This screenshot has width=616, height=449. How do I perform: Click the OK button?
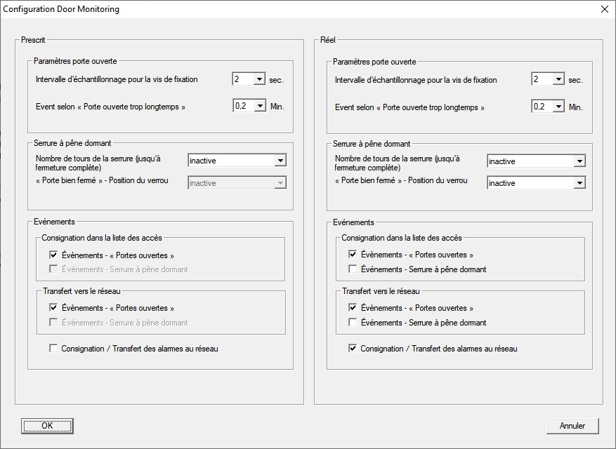(x=47, y=426)
